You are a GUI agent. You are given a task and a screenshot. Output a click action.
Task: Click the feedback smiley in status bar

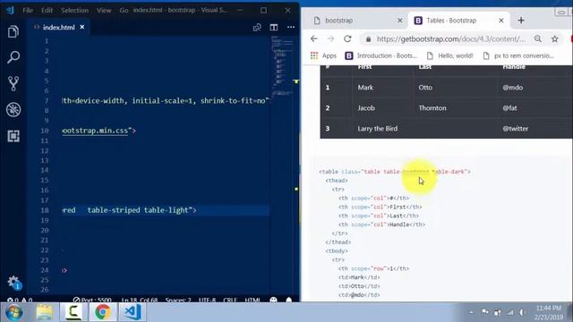(x=273, y=301)
